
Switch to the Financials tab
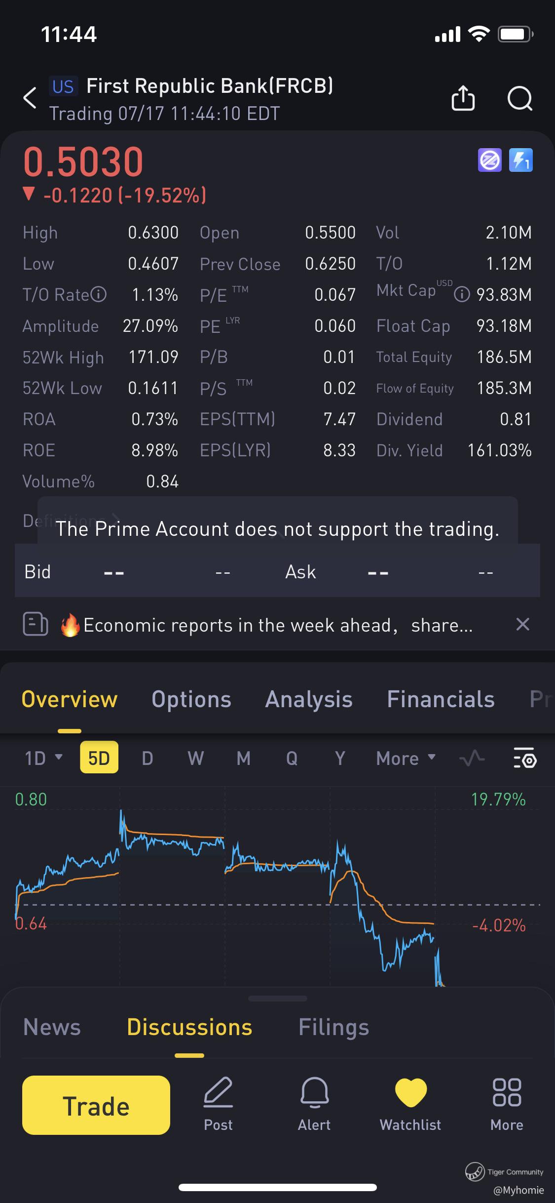click(441, 699)
